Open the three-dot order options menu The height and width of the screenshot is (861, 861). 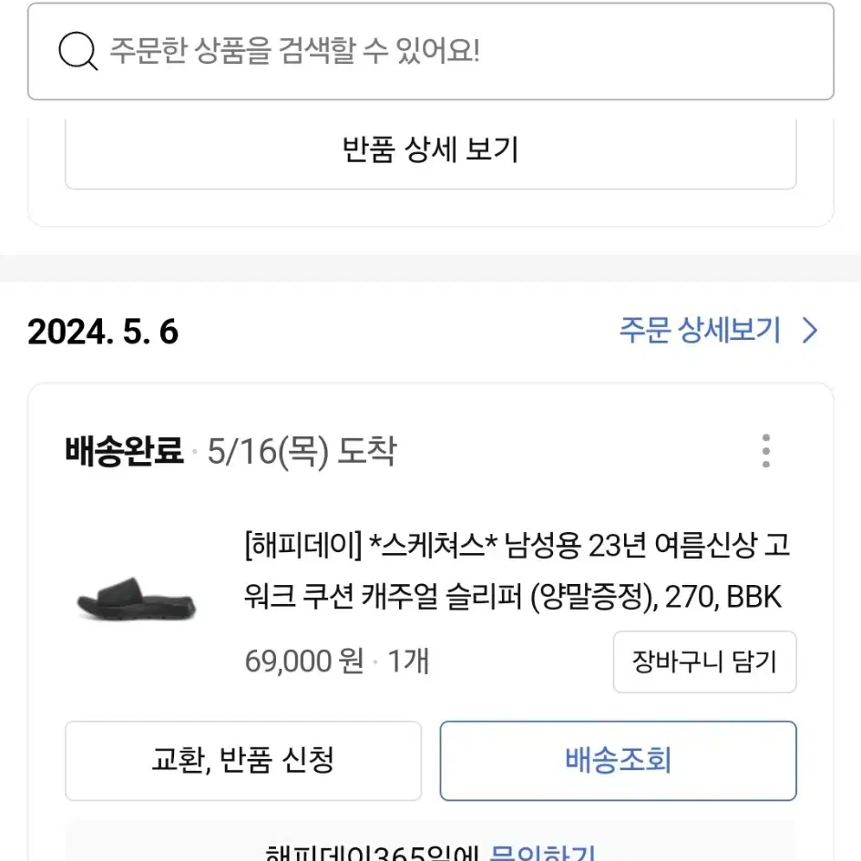(x=766, y=451)
